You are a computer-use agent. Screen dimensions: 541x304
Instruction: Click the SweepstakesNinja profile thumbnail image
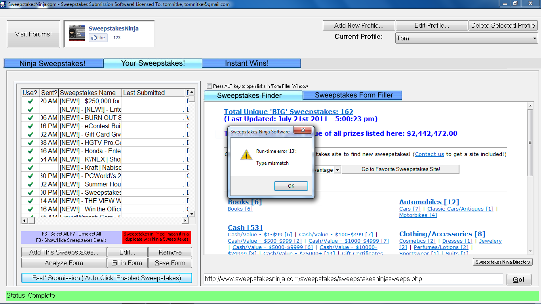point(76,34)
